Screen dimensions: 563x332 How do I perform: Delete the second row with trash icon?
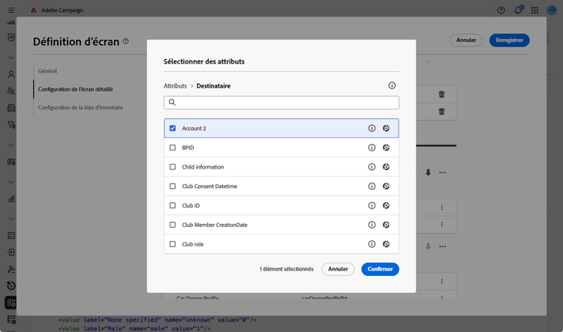(441, 112)
